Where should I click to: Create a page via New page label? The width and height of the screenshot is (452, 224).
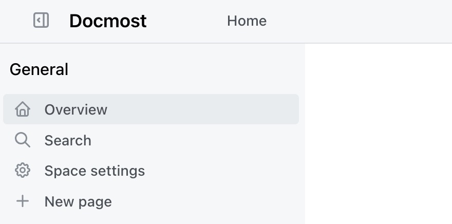click(78, 201)
